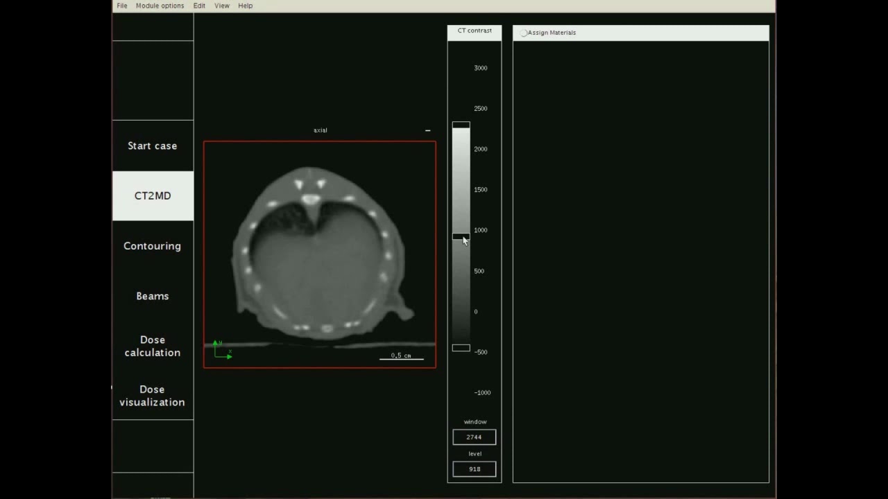Open the Module options menu
Image resolution: width=888 pixels, height=499 pixels.
tap(160, 6)
